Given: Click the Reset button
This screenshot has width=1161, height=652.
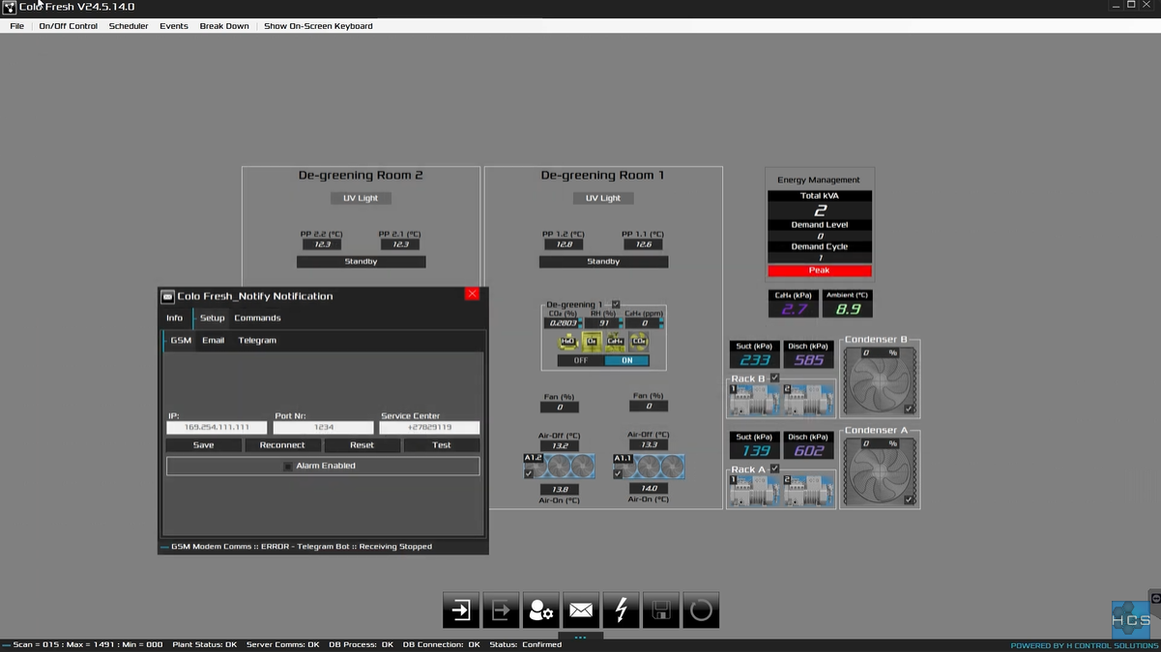Looking at the screenshot, I should pyautogui.click(x=362, y=445).
